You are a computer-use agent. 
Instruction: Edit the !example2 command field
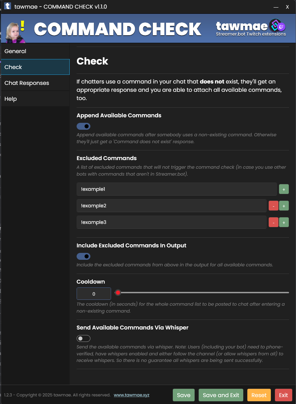point(171,206)
